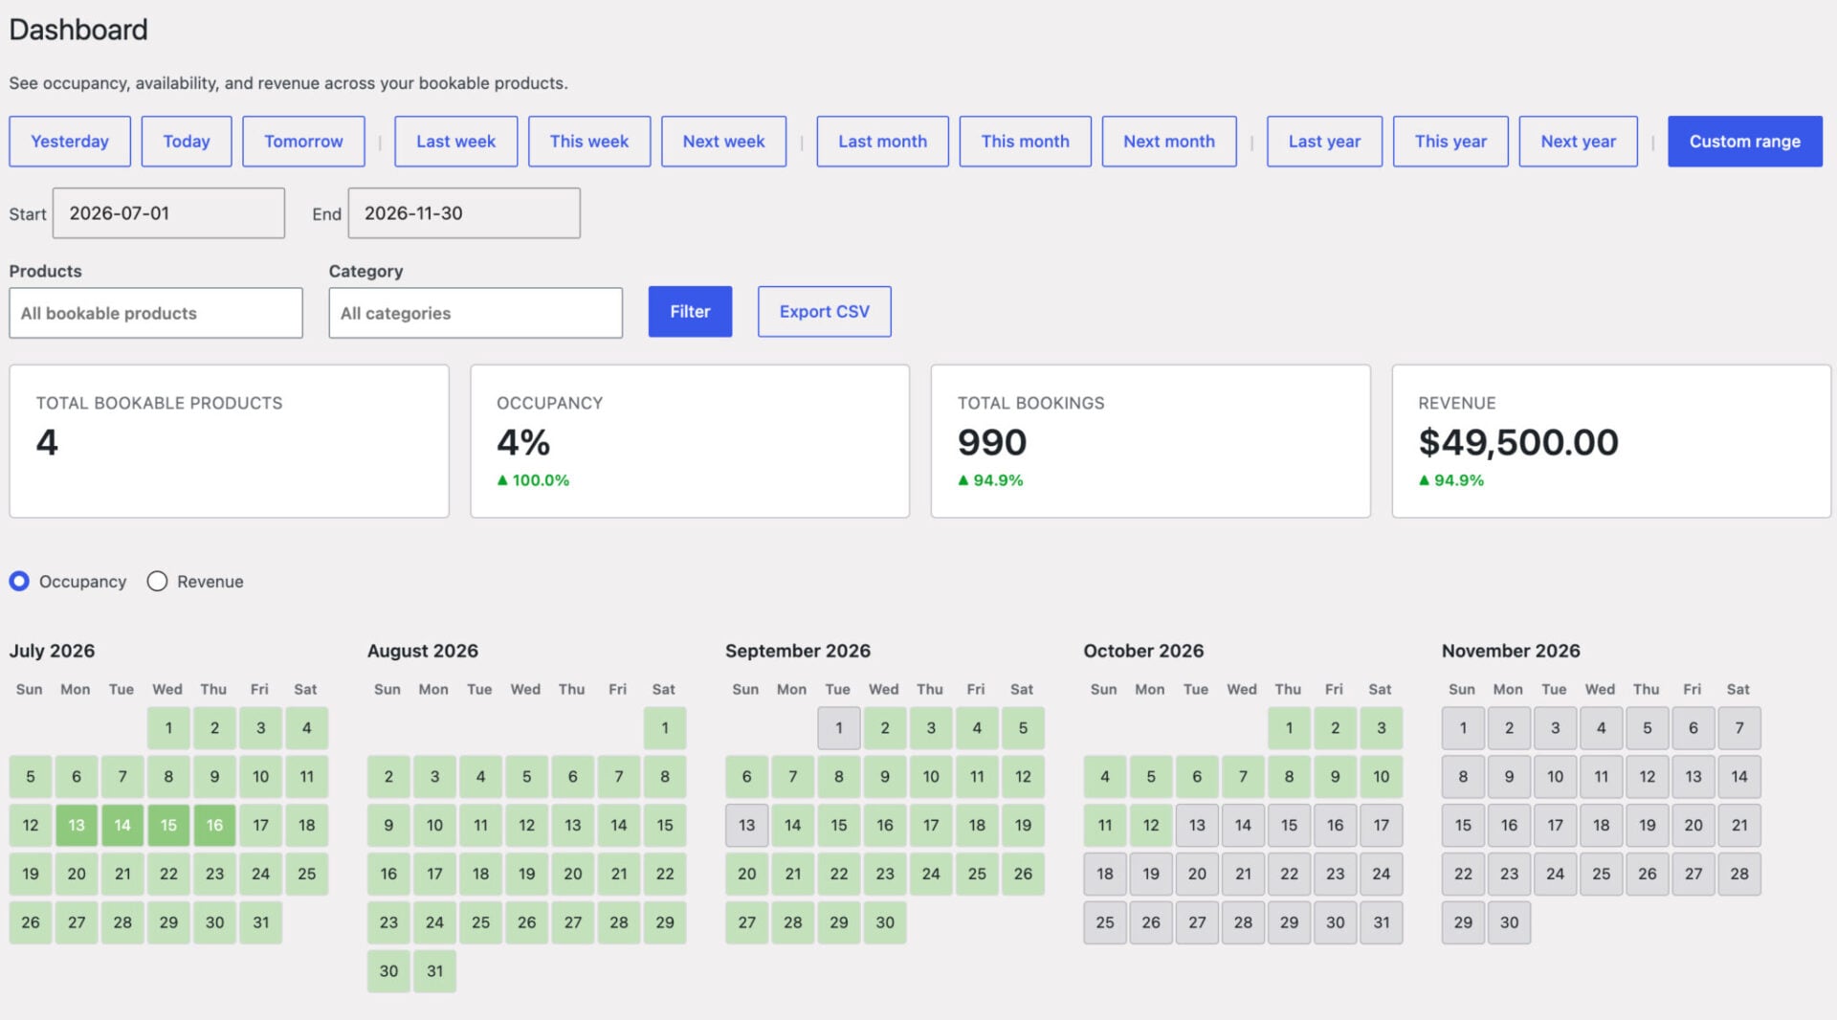Open October 31 day cell
Viewport: 1837px width, 1020px height.
coord(1382,922)
